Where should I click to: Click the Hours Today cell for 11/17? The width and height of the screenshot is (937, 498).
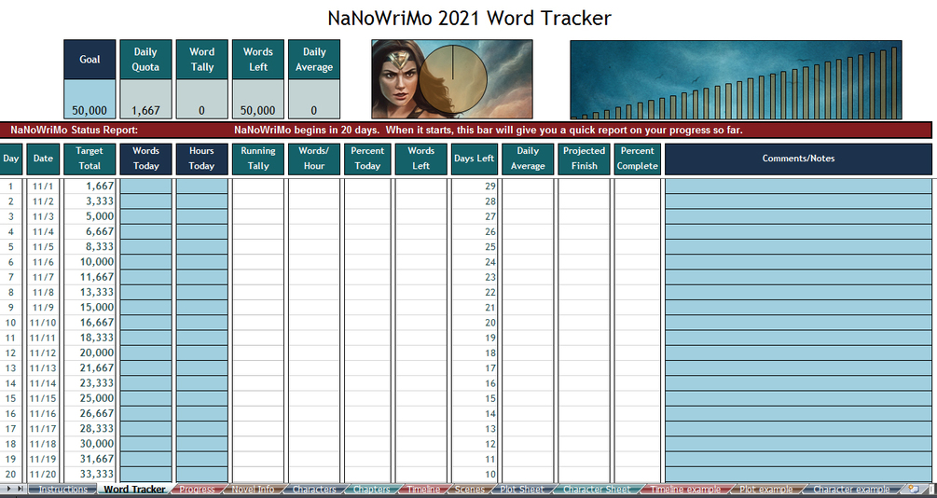(x=202, y=429)
